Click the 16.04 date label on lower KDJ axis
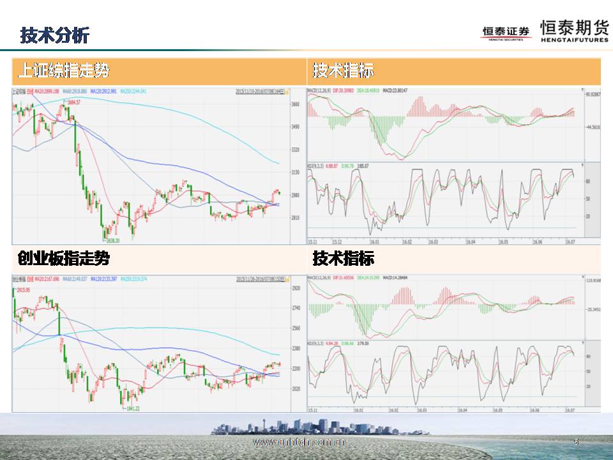This screenshot has width=613, height=460. [x=462, y=410]
